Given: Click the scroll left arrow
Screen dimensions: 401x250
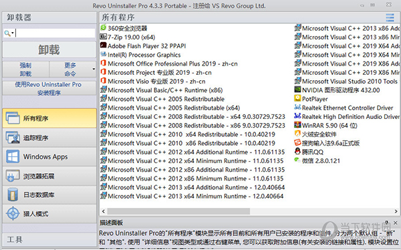Looking at the screenshot, I should tap(104, 211).
